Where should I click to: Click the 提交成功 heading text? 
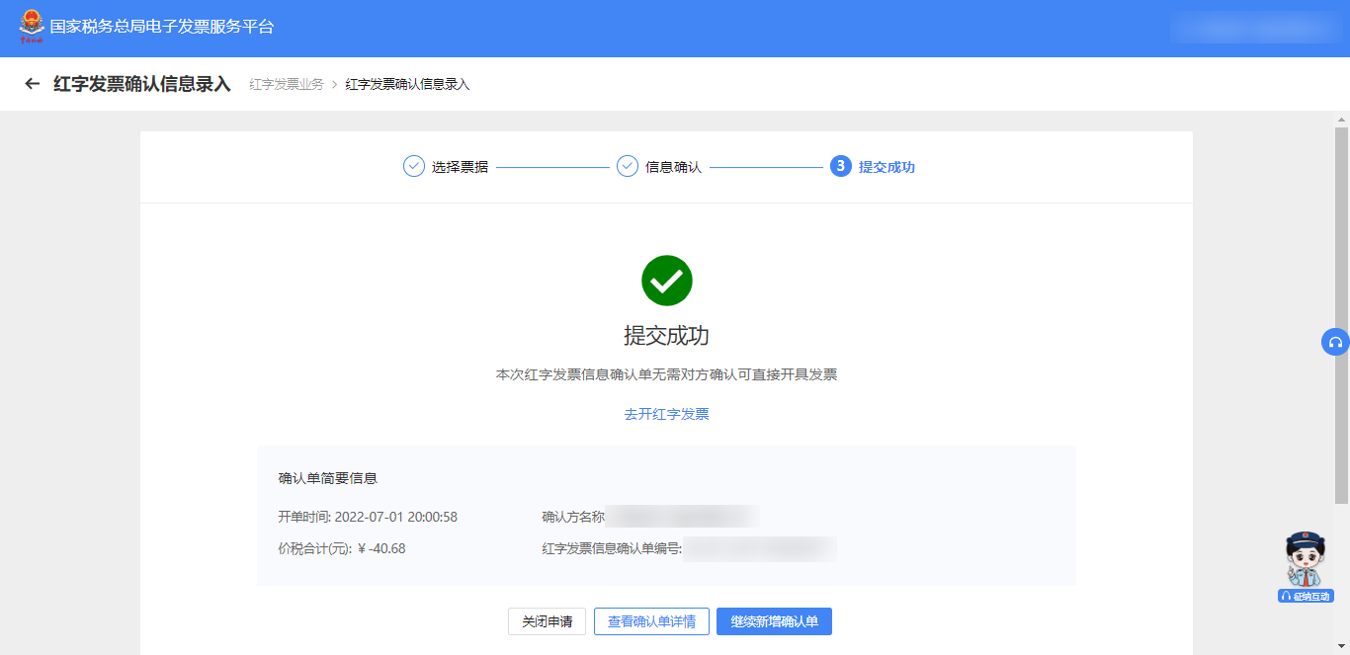pos(667,335)
